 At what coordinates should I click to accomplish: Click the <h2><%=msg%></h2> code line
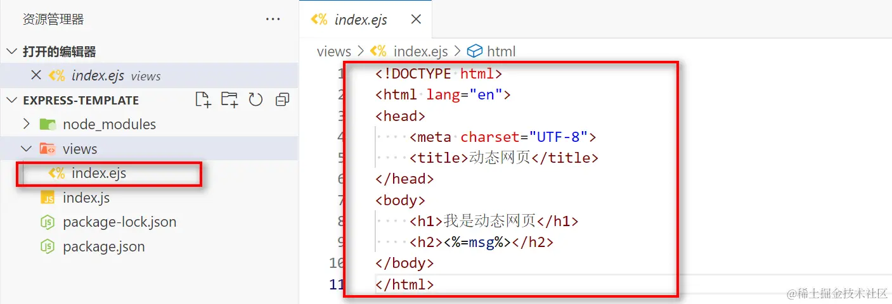481,242
